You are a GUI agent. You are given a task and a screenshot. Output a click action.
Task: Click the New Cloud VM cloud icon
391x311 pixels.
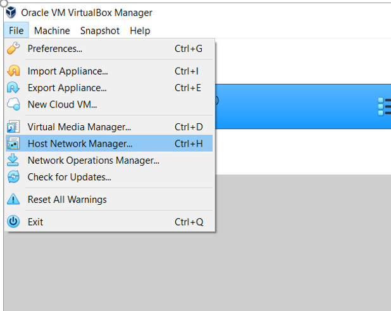(x=13, y=104)
